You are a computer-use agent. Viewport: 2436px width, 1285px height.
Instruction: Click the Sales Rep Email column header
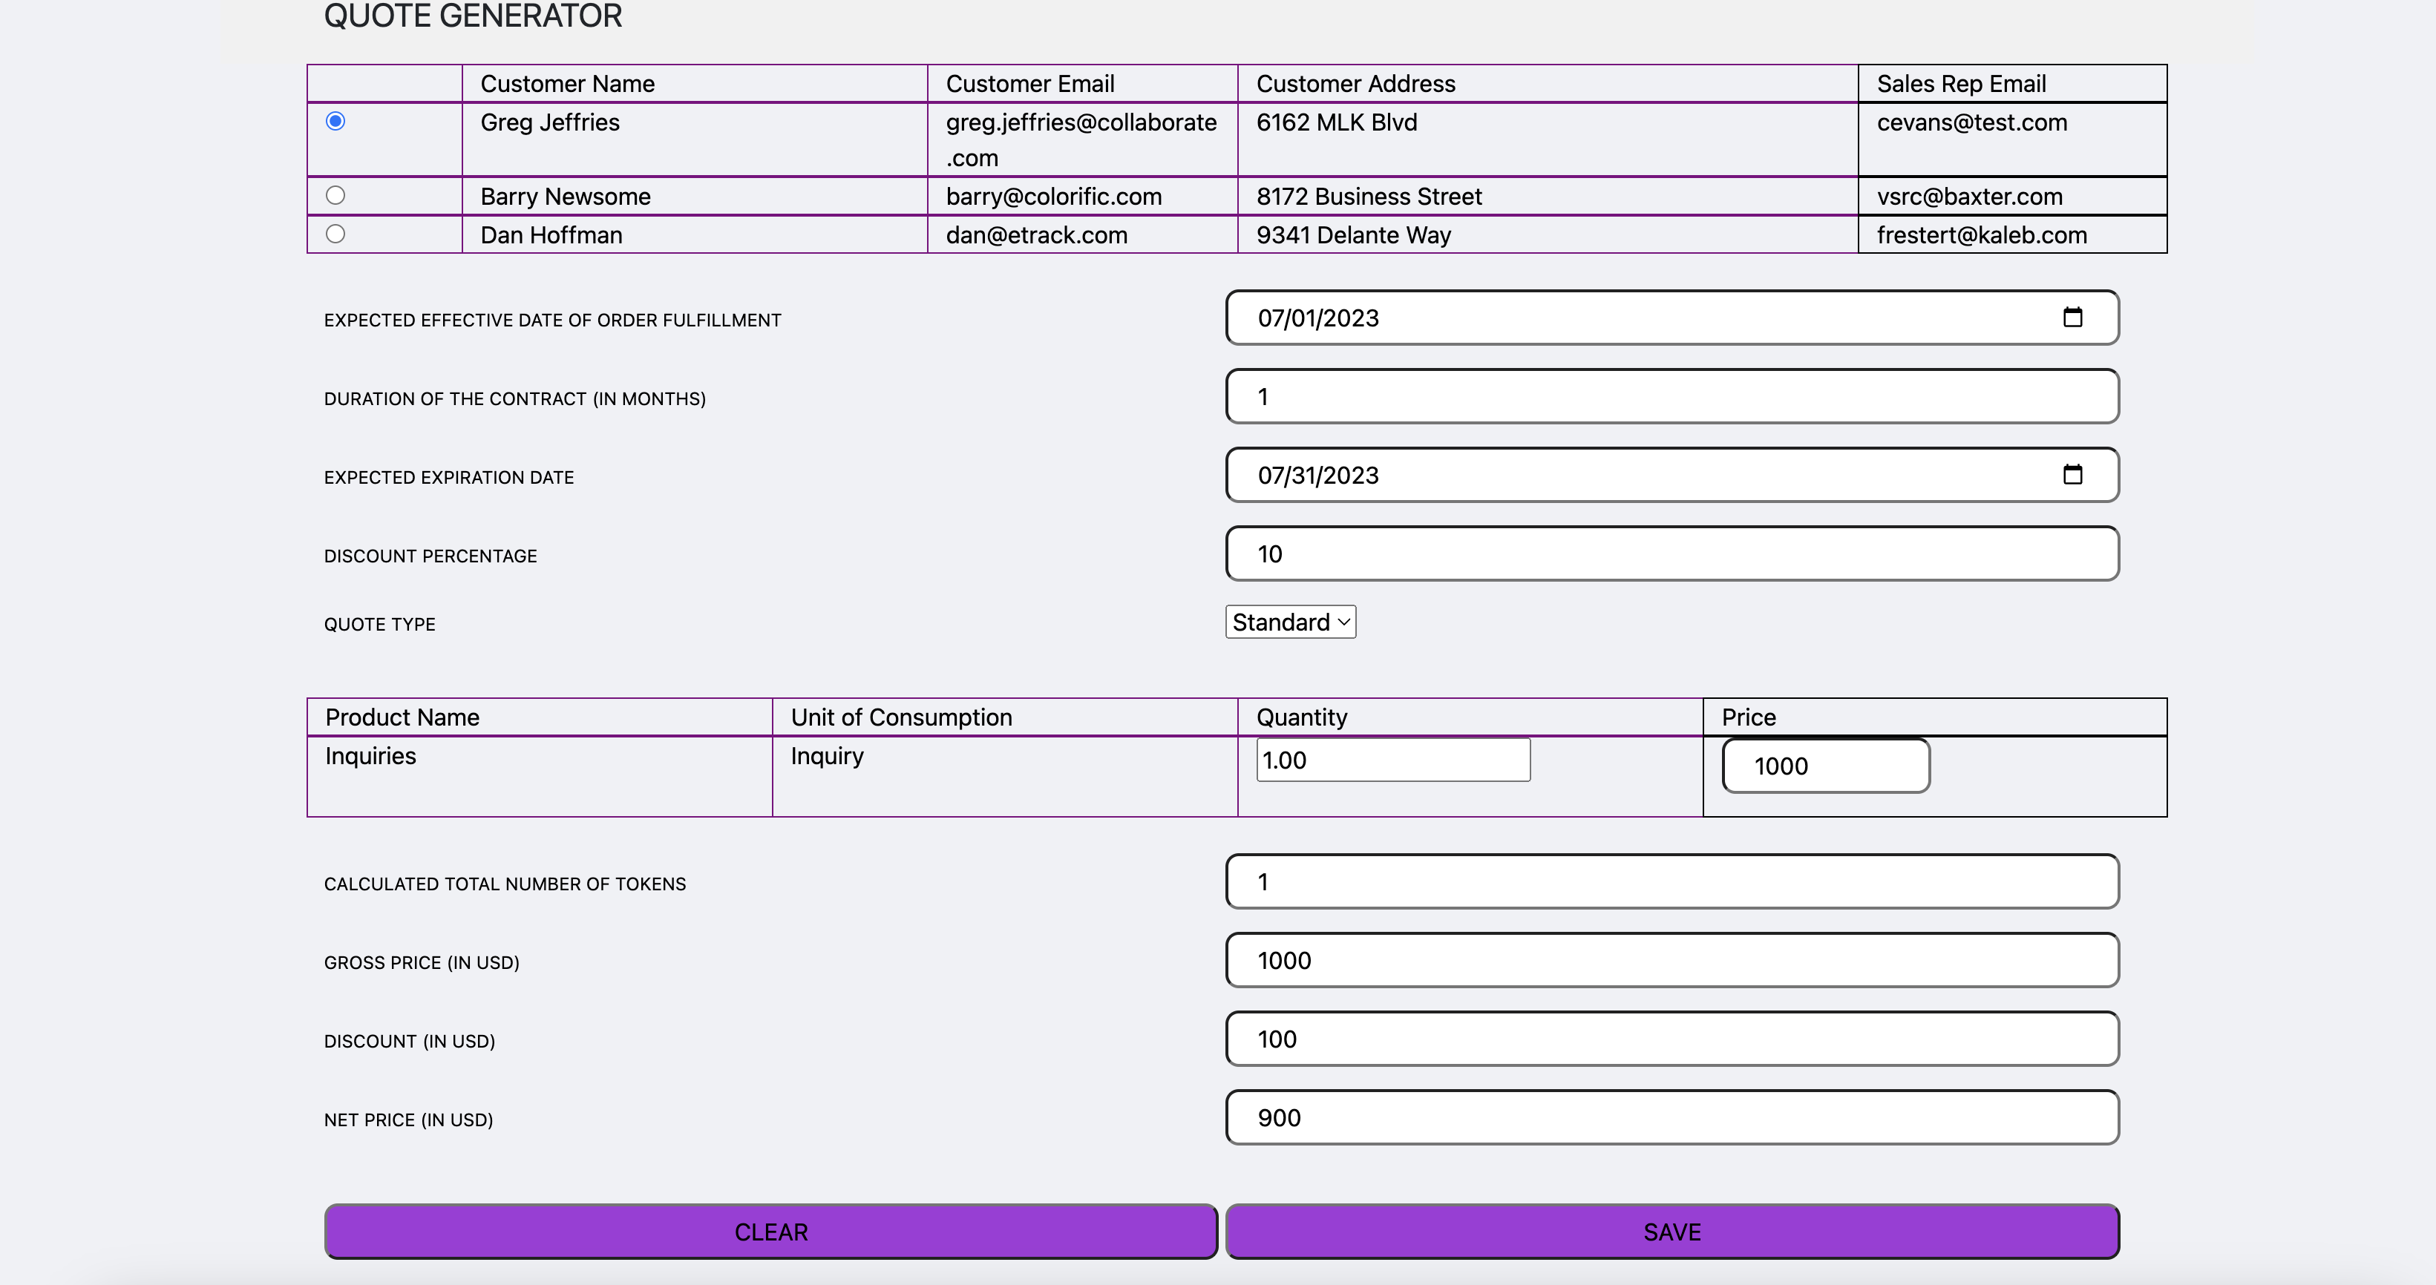pos(1960,84)
